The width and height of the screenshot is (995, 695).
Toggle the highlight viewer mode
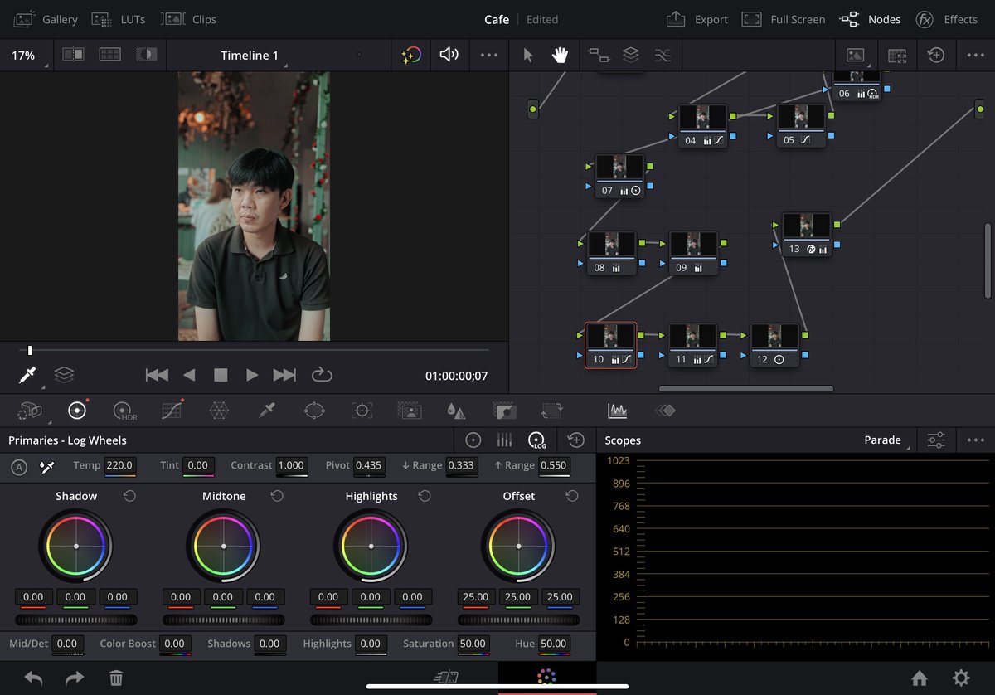(146, 55)
